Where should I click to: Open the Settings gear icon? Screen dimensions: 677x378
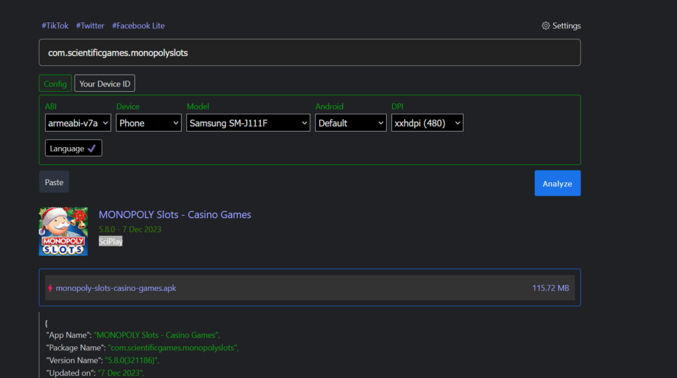[x=545, y=26]
